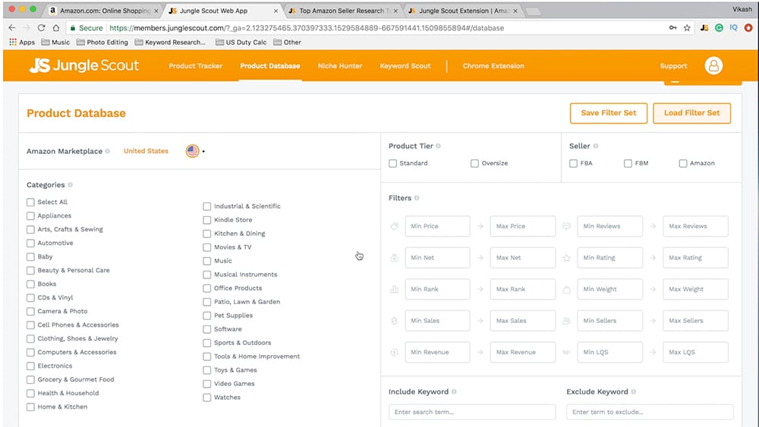Open the Photo Editing bookmarks folder

click(x=102, y=42)
